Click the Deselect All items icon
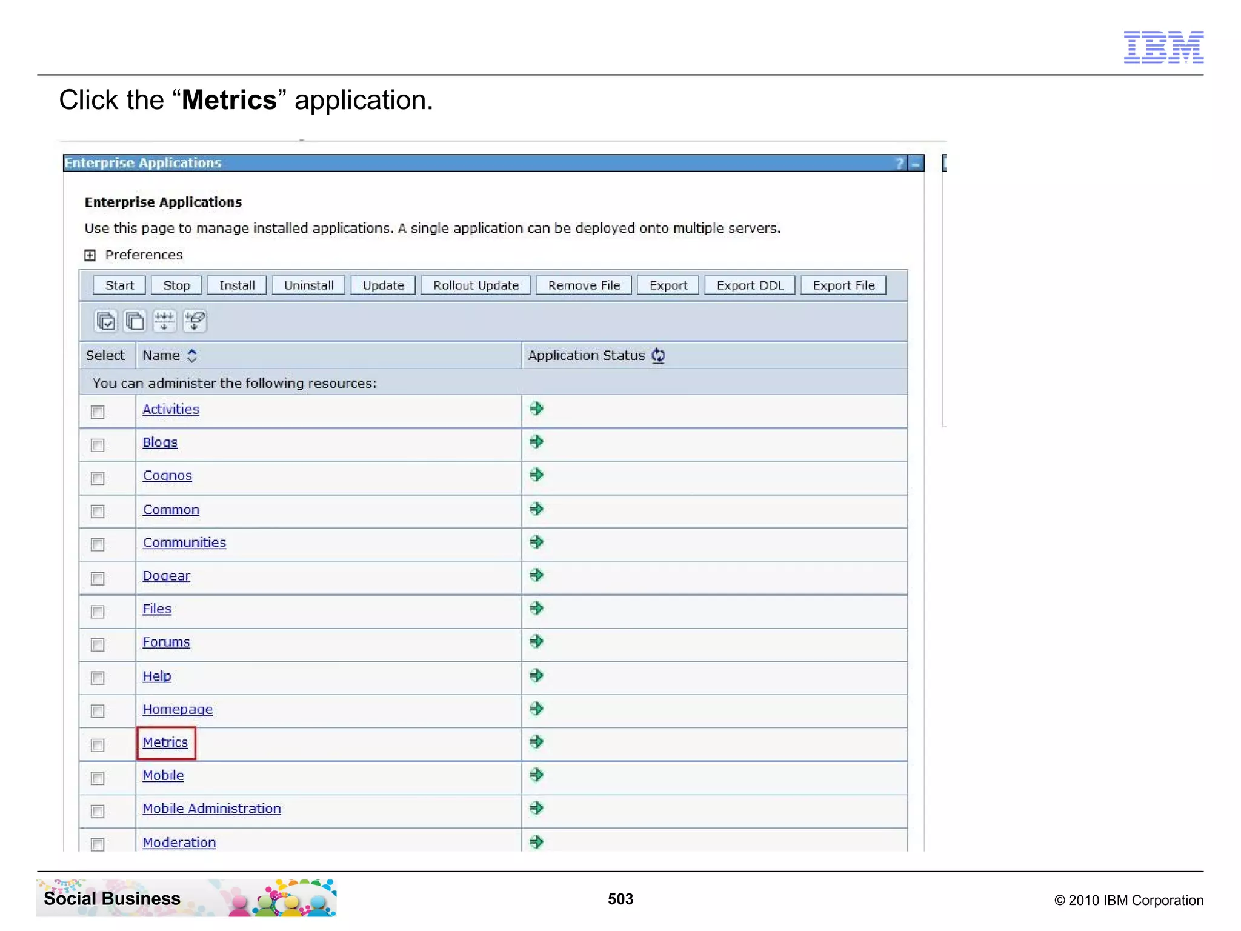This screenshot has height=931, width=1241. [135, 321]
